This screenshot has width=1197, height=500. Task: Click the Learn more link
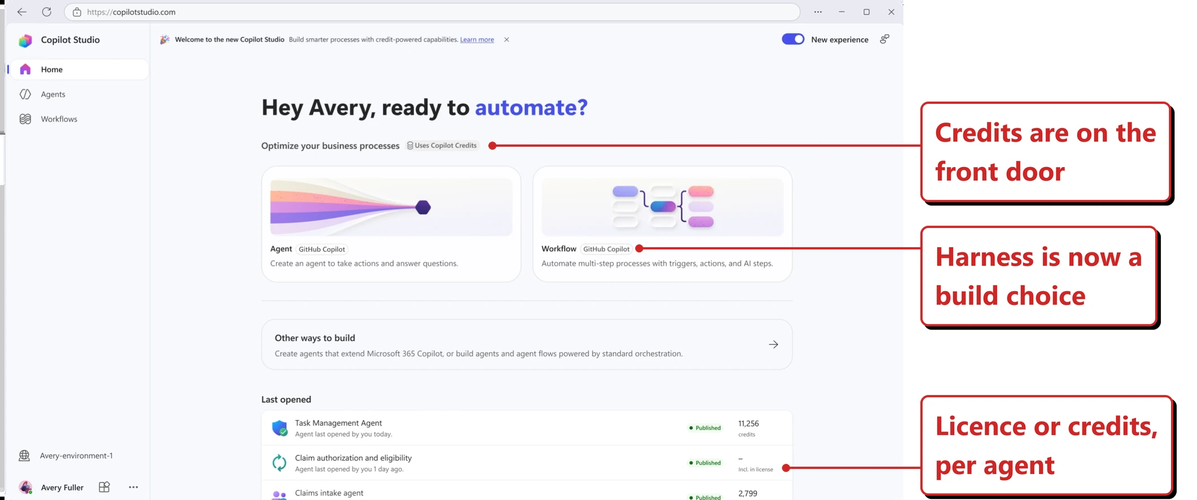[477, 40]
